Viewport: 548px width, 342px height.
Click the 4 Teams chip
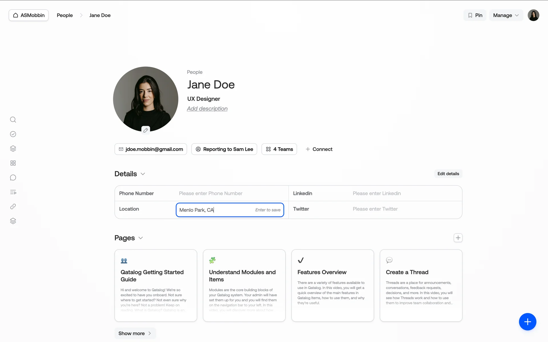(279, 149)
